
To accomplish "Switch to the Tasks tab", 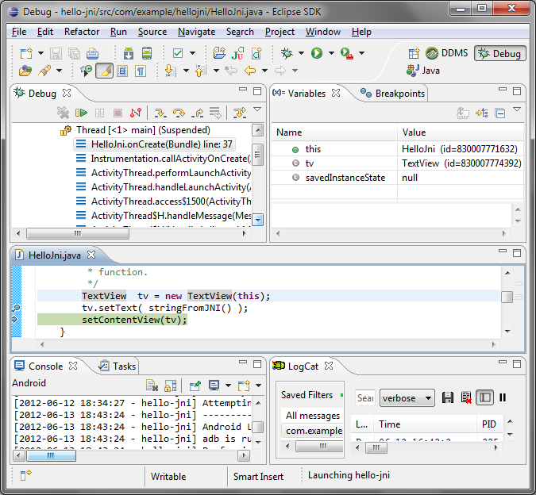I will pos(117,366).
